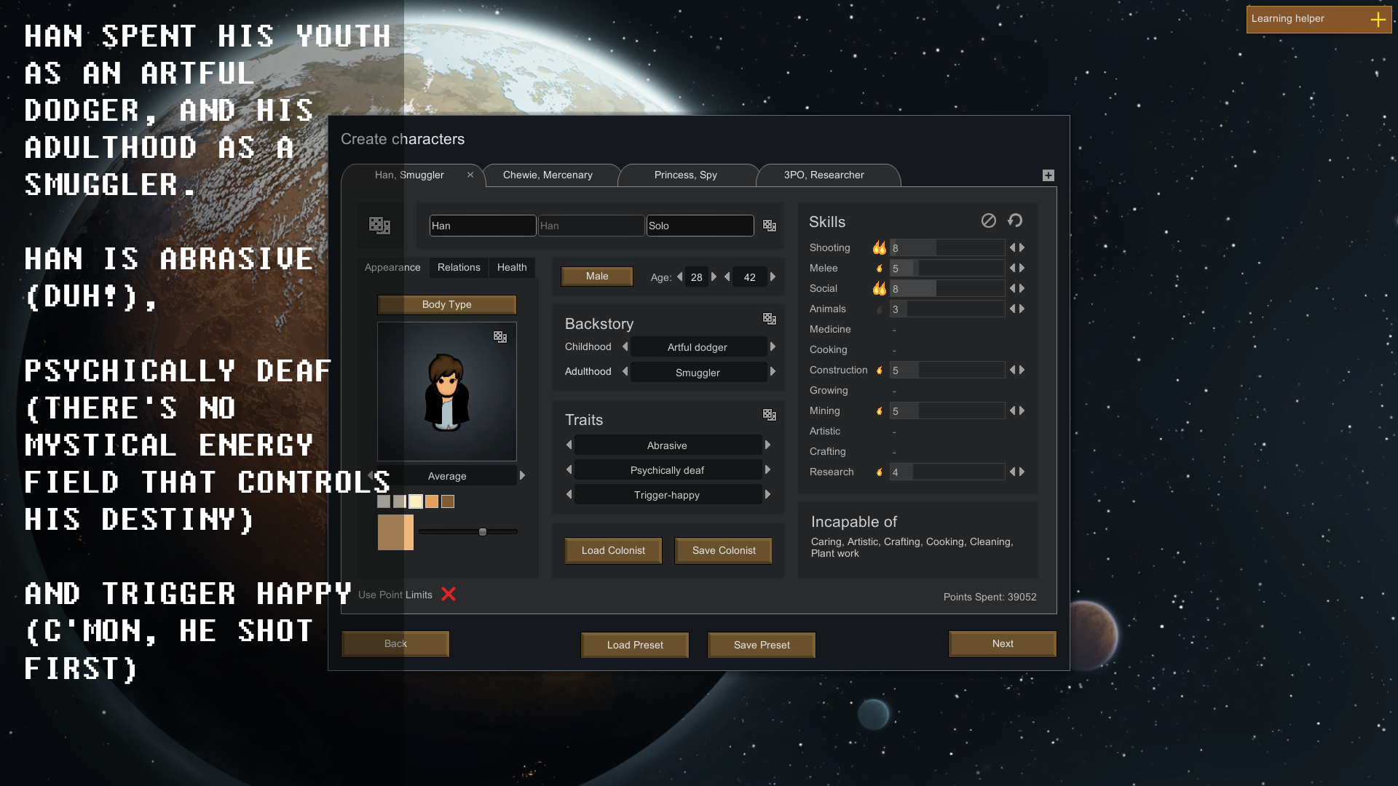Reset skills with the undo arrow icon
The width and height of the screenshot is (1398, 786).
1015,221
